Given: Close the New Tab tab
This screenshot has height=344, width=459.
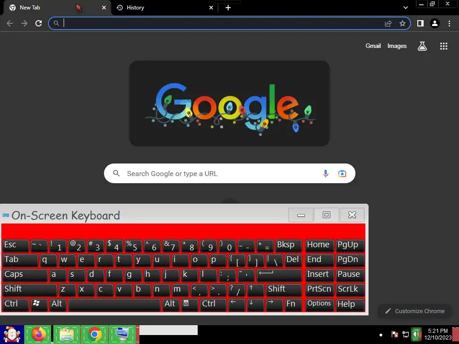Looking at the screenshot, I should pos(104,8).
